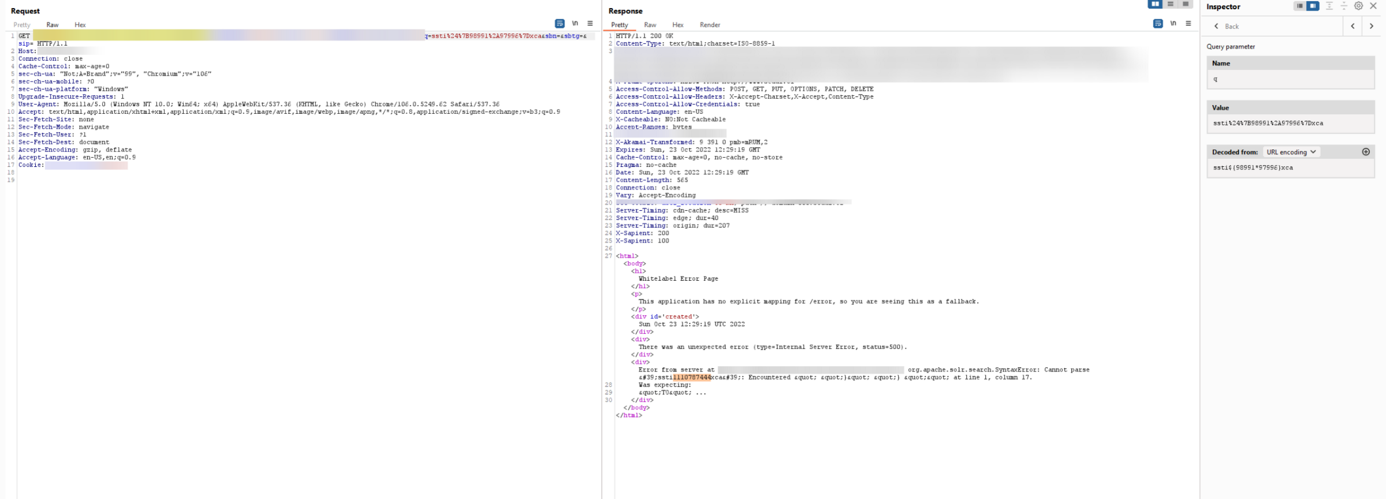The width and height of the screenshot is (1386, 499).
Task: Toggle word wrap in the Request panel
Action: [x=559, y=24]
